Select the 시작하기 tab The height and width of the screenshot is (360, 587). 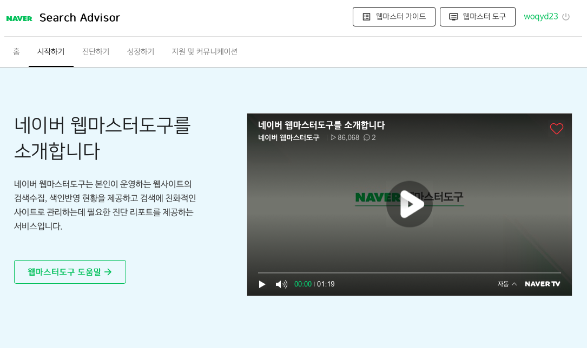click(x=51, y=52)
